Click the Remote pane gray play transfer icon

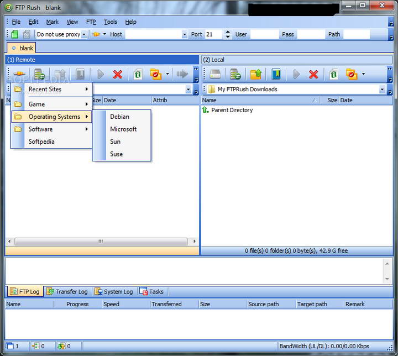[101, 75]
